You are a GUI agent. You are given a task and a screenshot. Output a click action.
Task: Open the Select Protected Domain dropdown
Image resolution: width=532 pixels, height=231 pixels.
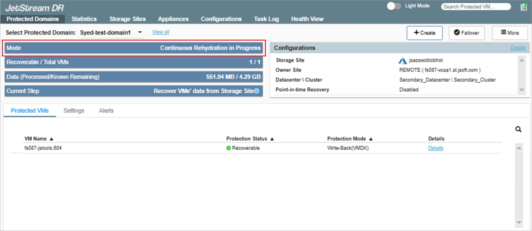[x=140, y=32]
